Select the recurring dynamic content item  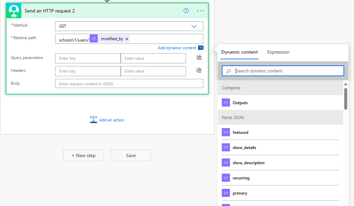tap(280, 178)
